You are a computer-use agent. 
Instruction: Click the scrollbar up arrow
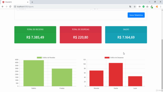coord(162,10)
